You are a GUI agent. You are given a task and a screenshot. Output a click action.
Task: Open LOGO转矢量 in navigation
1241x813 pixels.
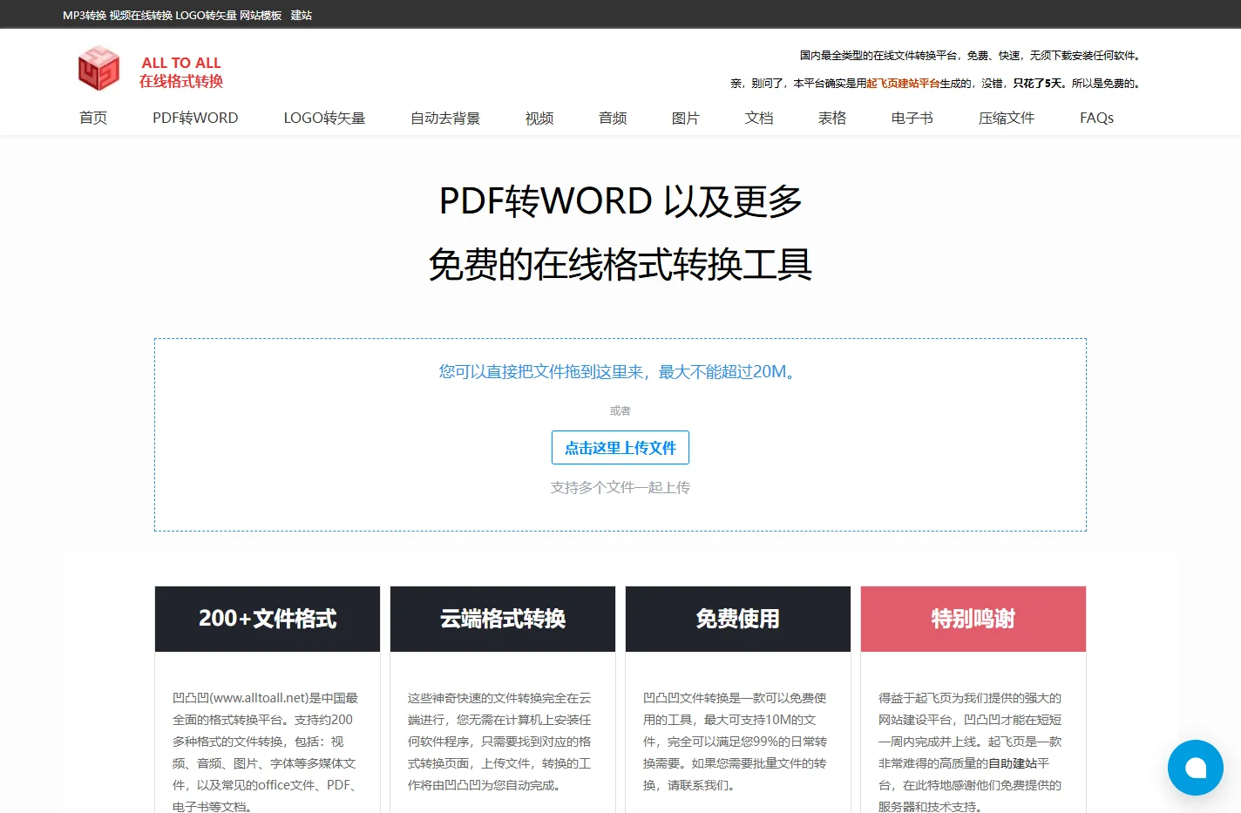click(x=324, y=118)
